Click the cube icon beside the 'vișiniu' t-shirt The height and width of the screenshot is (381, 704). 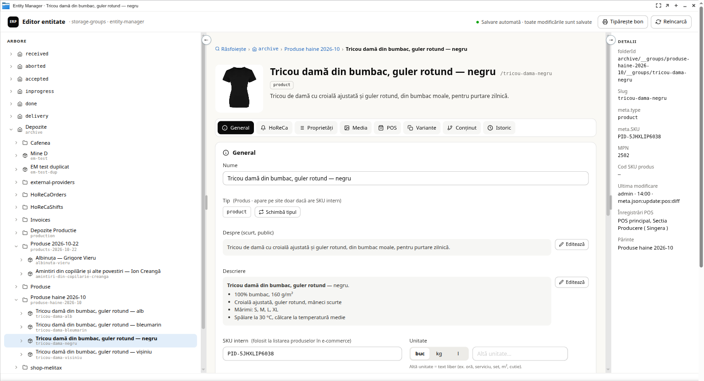pos(30,354)
